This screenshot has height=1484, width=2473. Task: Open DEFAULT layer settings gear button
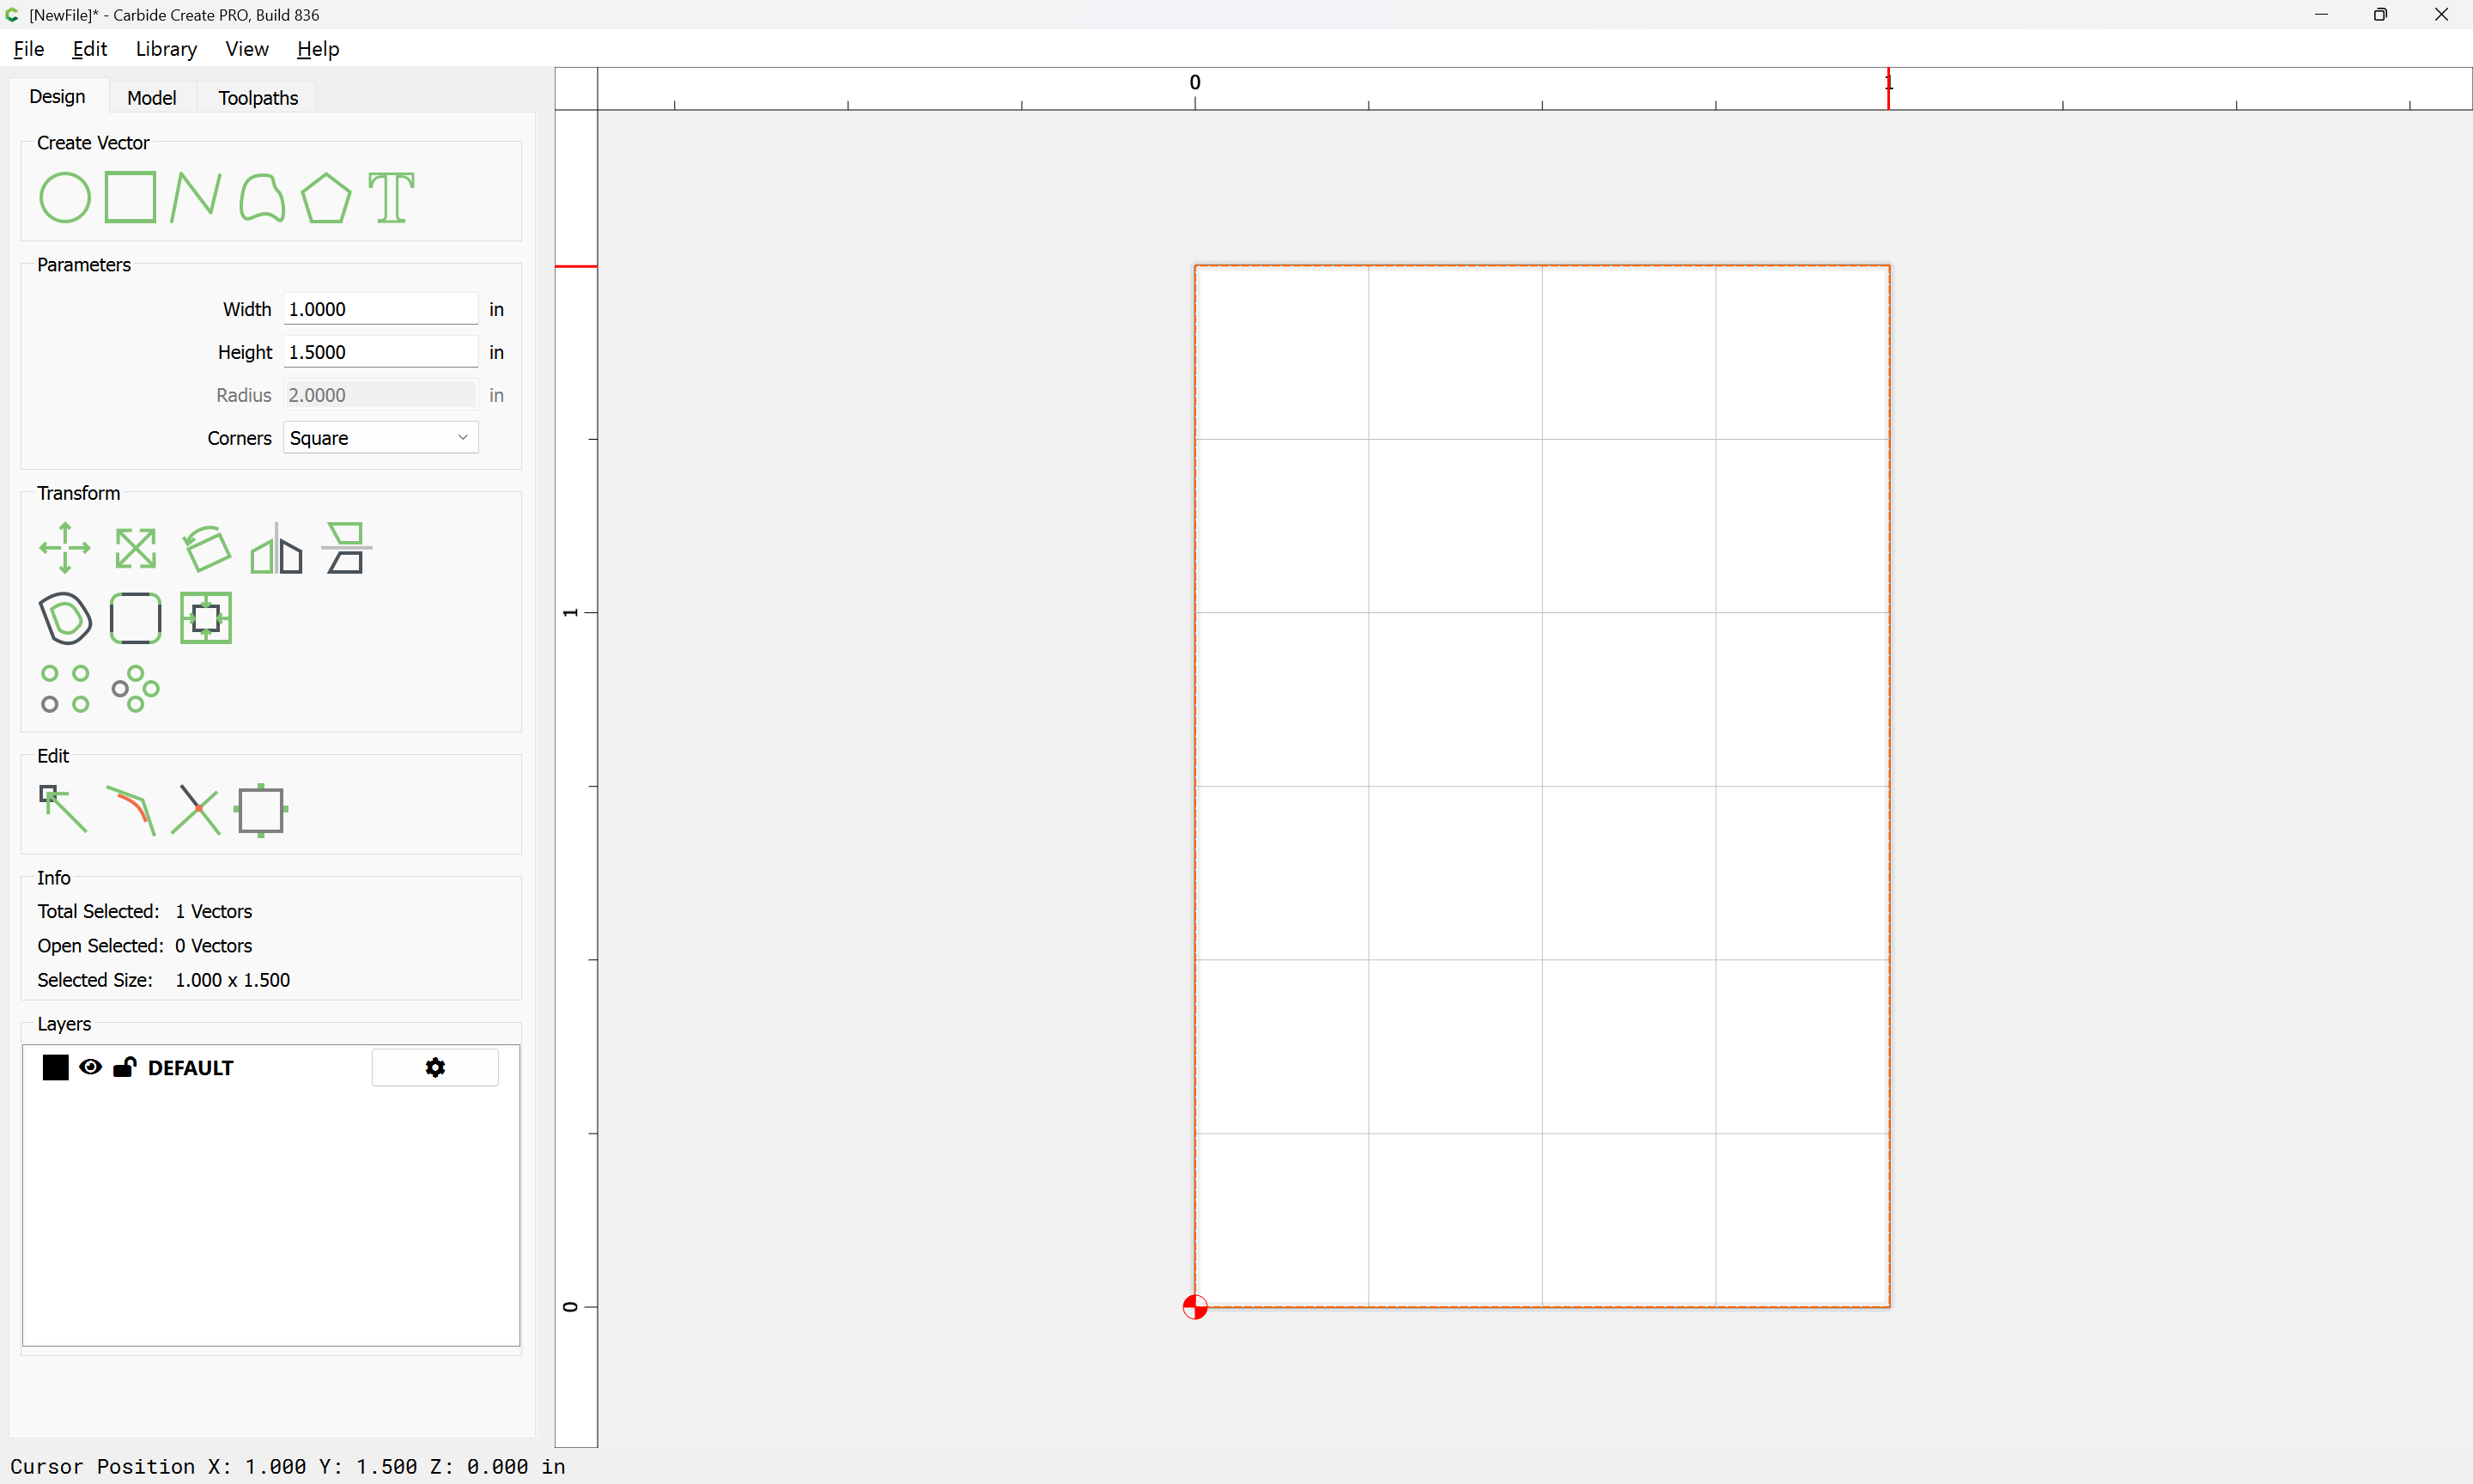[434, 1067]
